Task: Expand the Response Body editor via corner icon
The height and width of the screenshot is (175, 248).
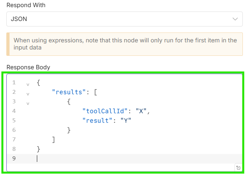Action: coord(238,167)
